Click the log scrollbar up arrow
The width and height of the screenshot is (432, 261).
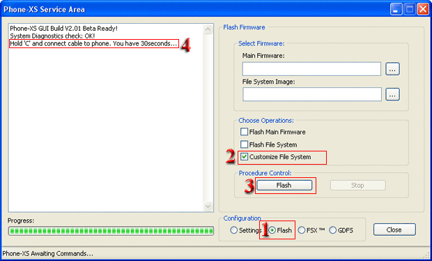[x=208, y=29]
